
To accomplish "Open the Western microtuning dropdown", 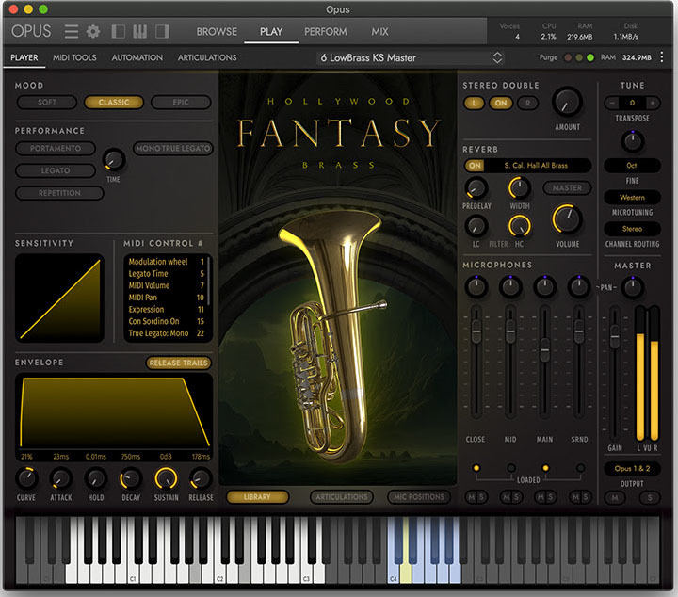I will pyautogui.click(x=632, y=198).
